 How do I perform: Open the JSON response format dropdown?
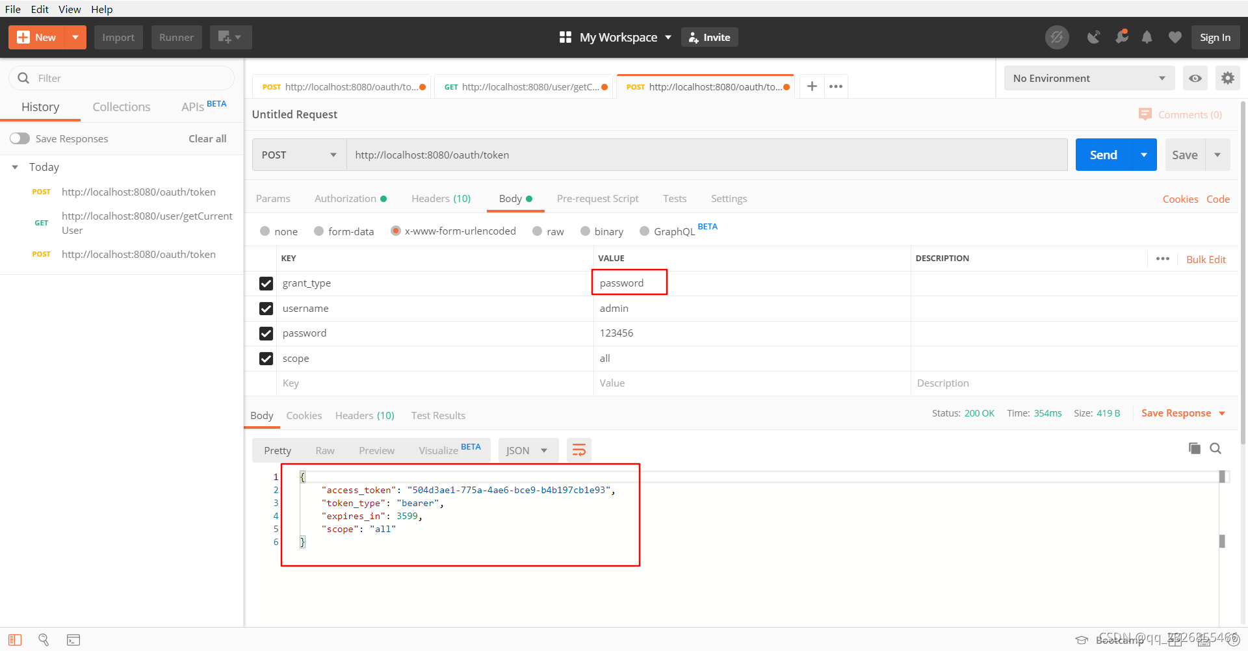(x=528, y=450)
